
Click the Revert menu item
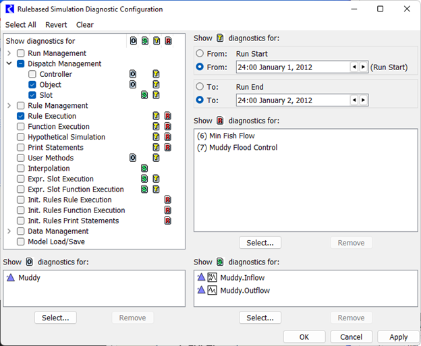click(56, 25)
